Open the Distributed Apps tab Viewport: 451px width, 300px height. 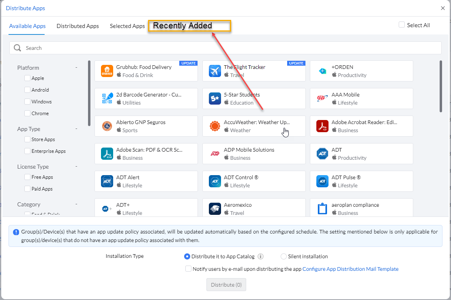coord(77,26)
